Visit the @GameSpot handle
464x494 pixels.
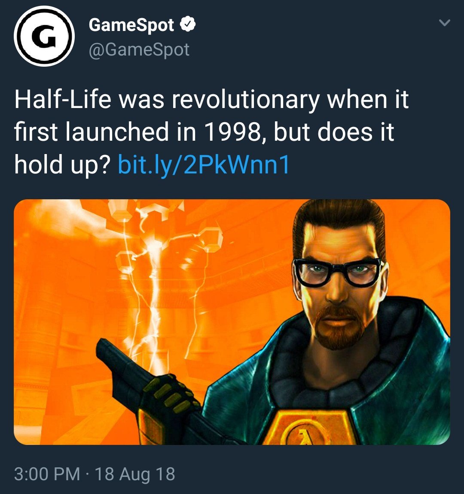(x=139, y=49)
